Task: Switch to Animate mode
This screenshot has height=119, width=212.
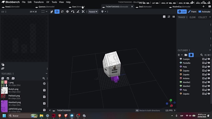Action: (204, 11)
